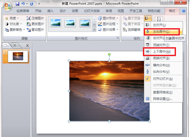This screenshot has height=137, width=190.
Task: Undo the last action in the quick toolbar
Action: click(23, 4)
